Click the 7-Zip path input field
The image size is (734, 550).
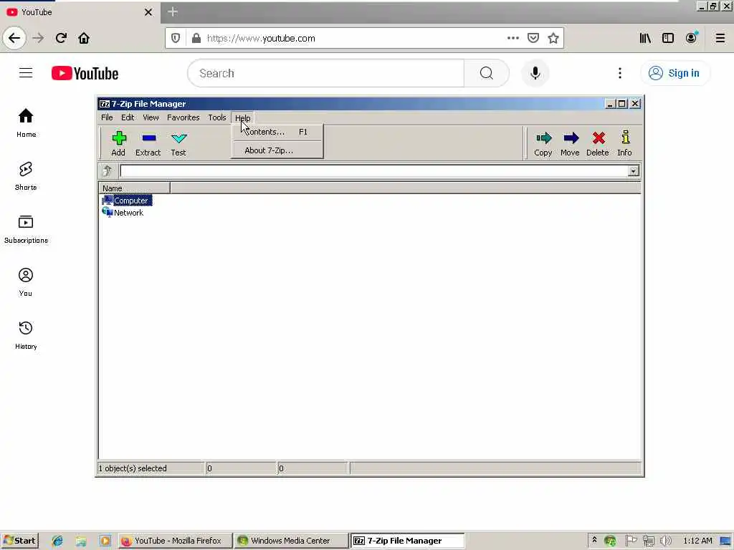(x=374, y=171)
